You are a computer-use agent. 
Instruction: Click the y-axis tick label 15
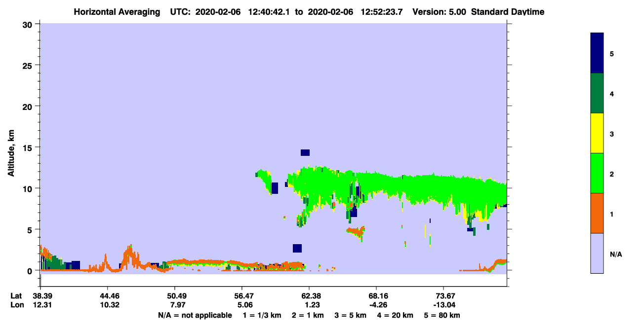coord(29,147)
